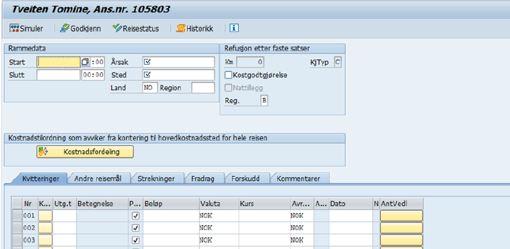Viewport: 510px width, 249px height.
Task: Click the Slutt date input field
Action: 59,75
